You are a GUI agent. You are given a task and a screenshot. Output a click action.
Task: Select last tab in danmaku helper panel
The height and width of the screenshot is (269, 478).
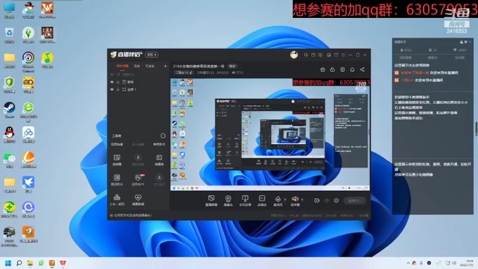(x=459, y=57)
